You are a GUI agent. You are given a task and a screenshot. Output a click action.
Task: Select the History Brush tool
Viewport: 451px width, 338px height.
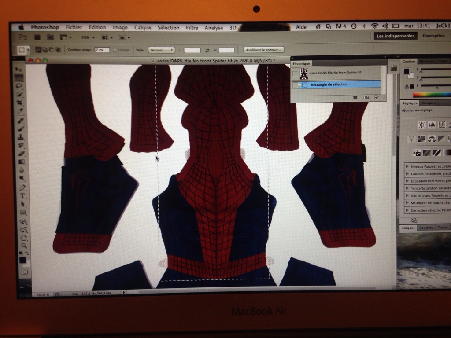point(21,145)
